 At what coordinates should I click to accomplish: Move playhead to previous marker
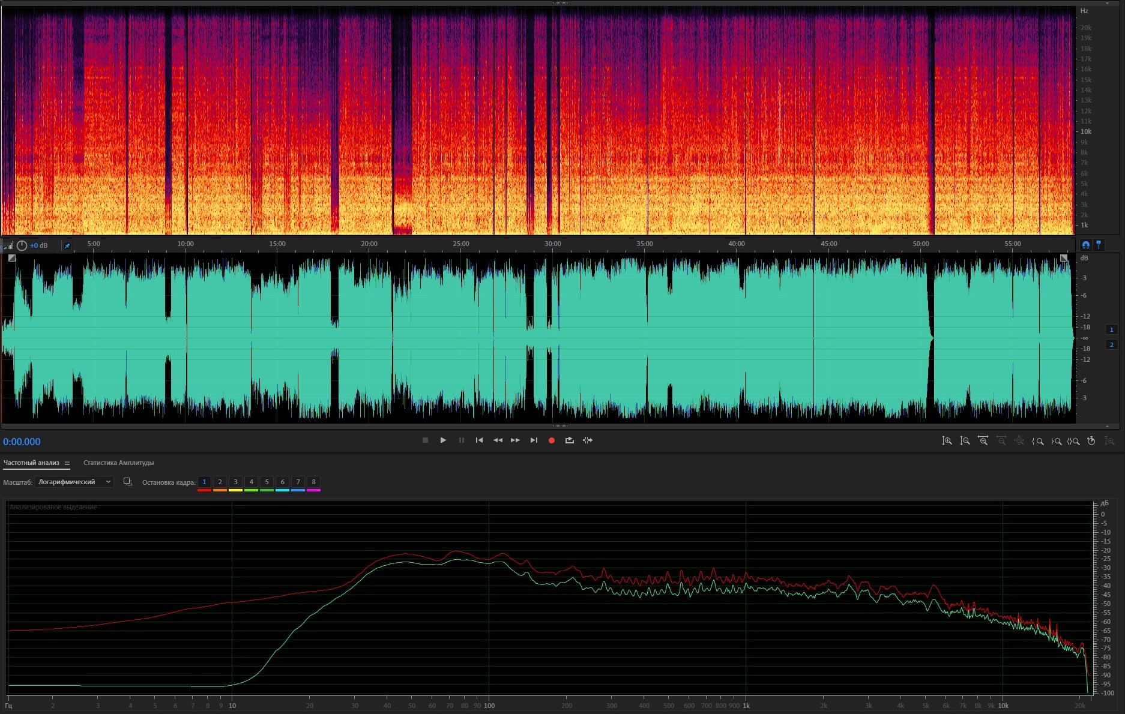click(x=479, y=440)
